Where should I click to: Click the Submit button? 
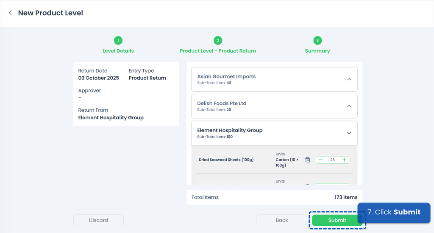point(337,220)
